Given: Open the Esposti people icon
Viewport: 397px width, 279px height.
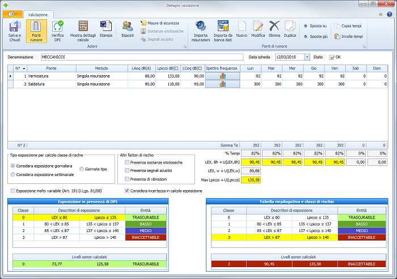Looking at the screenshot, I should click(x=128, y=26).
